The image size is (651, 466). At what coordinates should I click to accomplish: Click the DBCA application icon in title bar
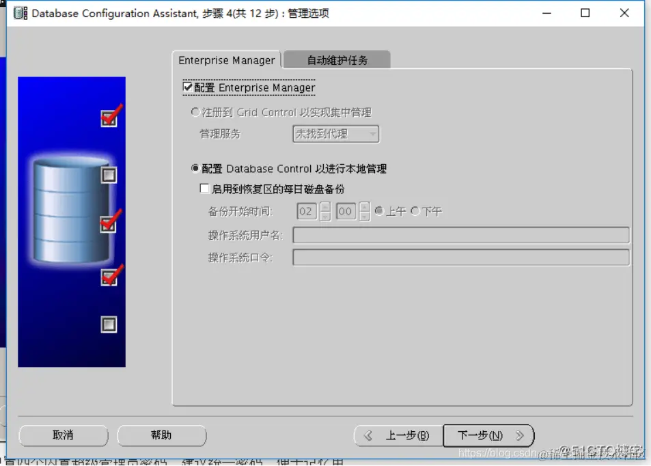point(19,13)
